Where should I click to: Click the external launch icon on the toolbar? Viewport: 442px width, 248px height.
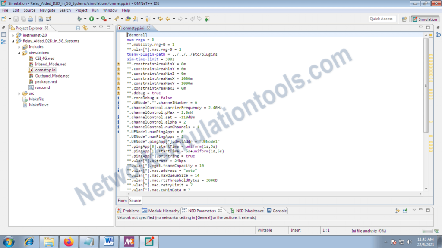[x=117, y=19]
